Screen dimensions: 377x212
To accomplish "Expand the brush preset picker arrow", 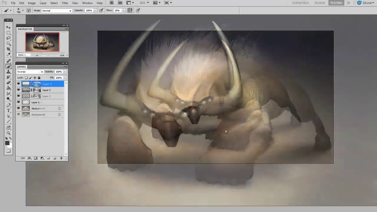I will (23, 11).
